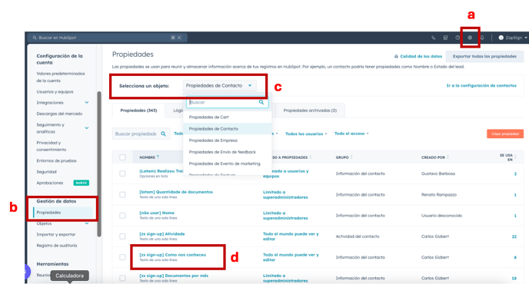This screenshot has width=529, height=284.
Task: Open the notifications bell icon
Action: click(482, 38)
